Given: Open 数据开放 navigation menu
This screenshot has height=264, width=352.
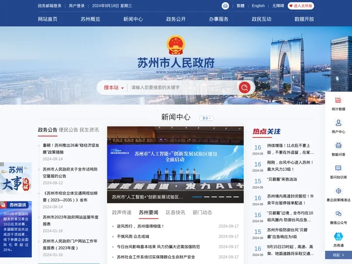Looking at the screenshot, I should 304,19.
